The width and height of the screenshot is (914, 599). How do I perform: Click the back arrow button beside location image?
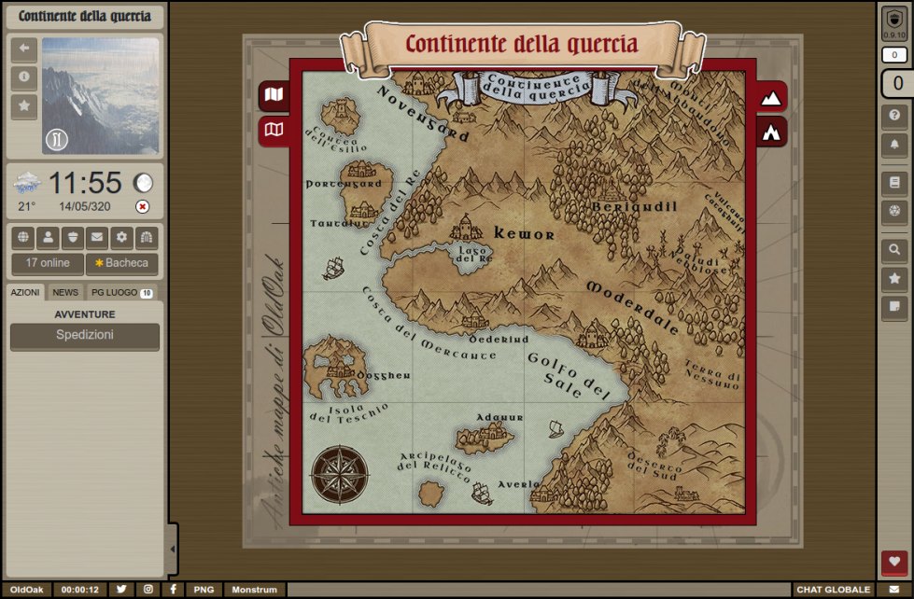tap(24, 49)
